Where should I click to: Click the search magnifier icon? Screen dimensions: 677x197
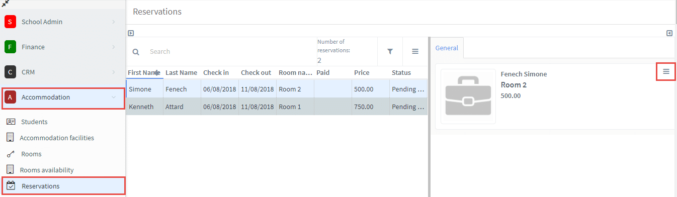click(136, 52)
